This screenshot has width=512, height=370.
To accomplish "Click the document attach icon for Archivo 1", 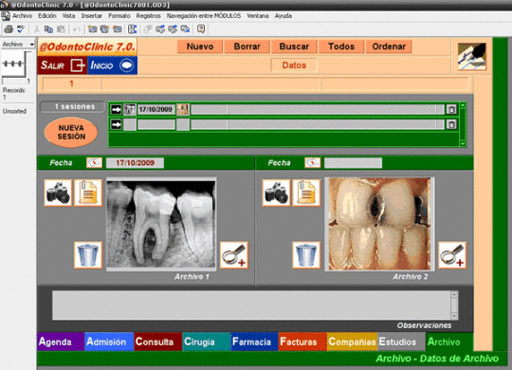I will [x=88, y=193].
